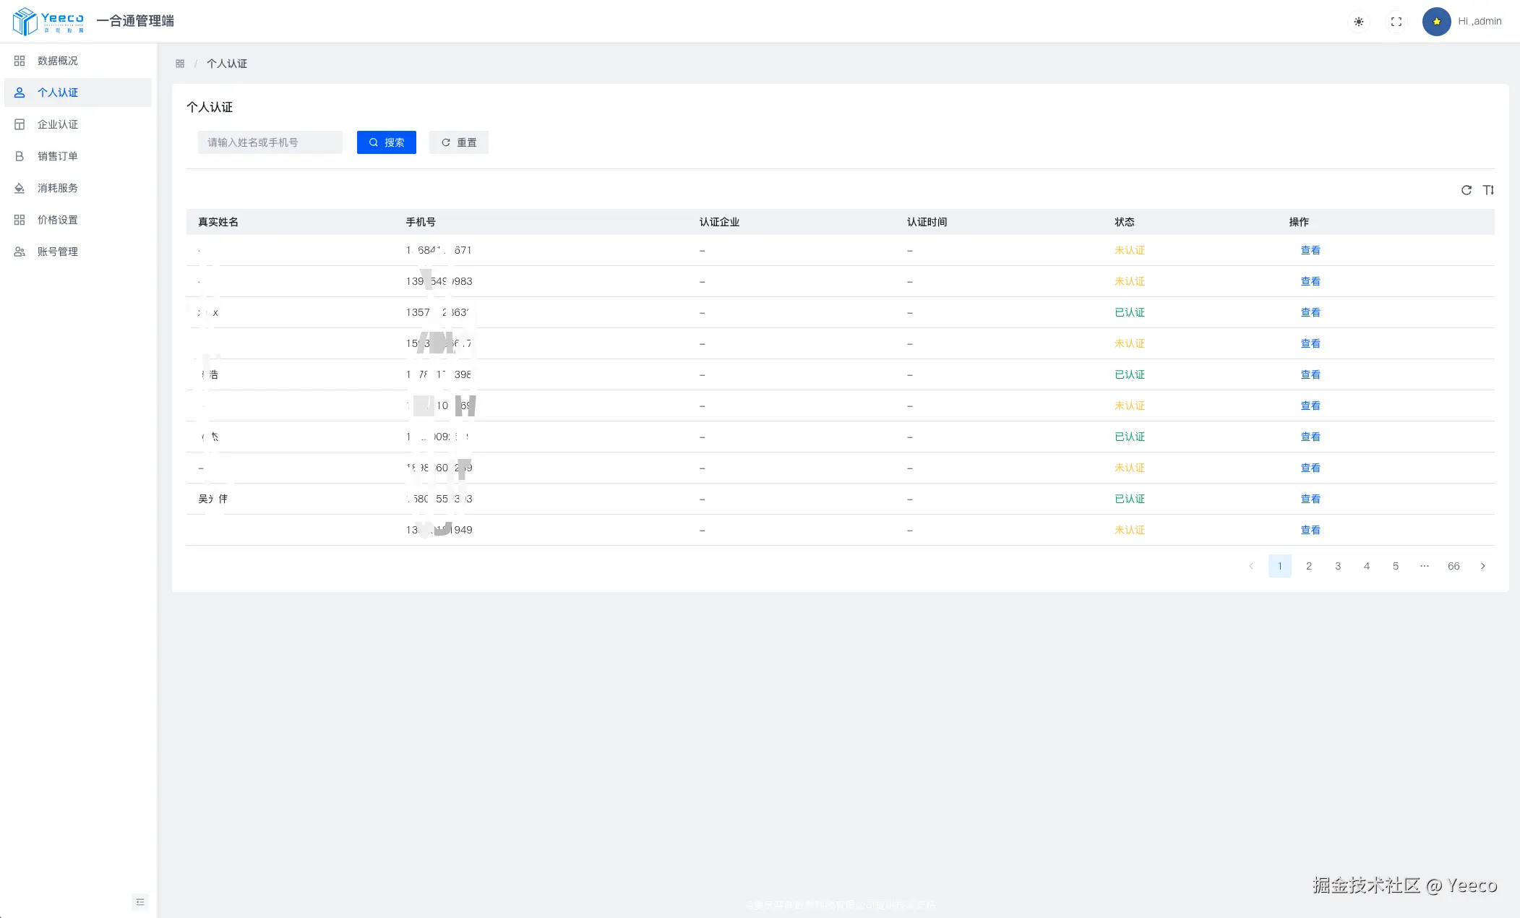Go to the next pagination page arrow
The width and height of the screenshot is (1520, 918).
pos(1482,566)
